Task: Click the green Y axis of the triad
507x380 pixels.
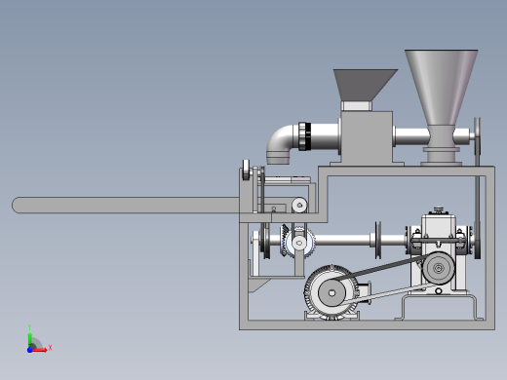Action: [x=29, y=339]
